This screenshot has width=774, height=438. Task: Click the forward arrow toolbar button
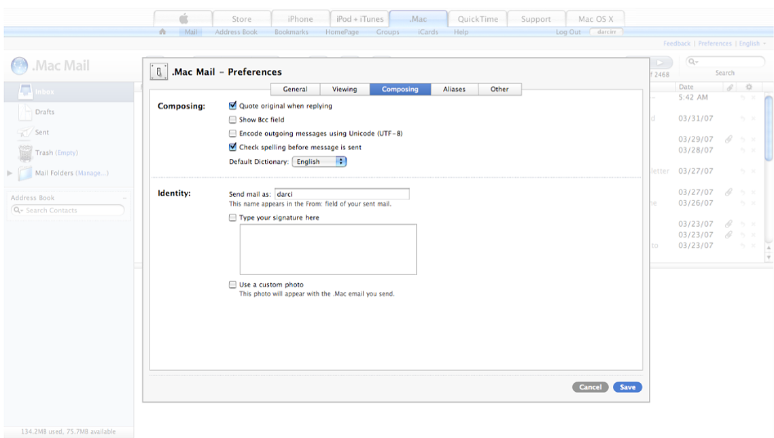[x=661, y=62]
